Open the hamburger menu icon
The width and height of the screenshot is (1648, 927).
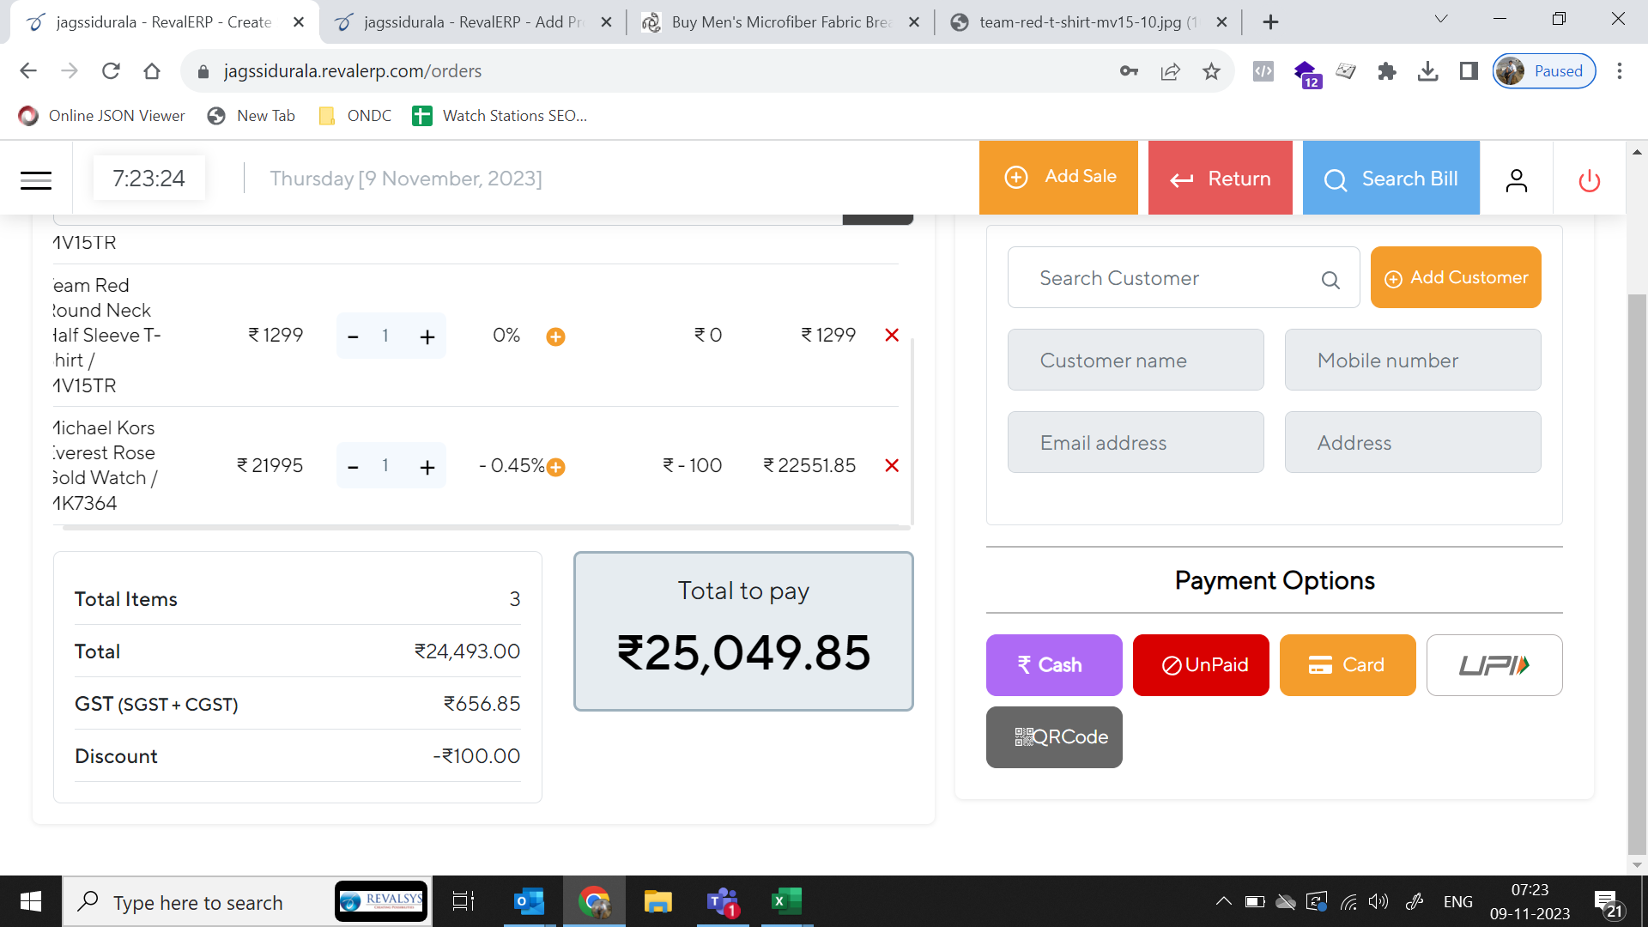point(36,180)
